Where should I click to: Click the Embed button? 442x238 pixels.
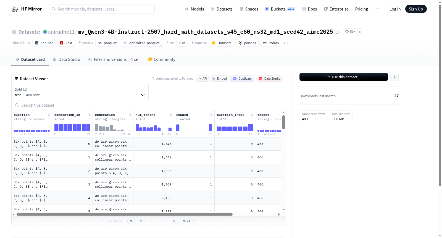point(219,79)
